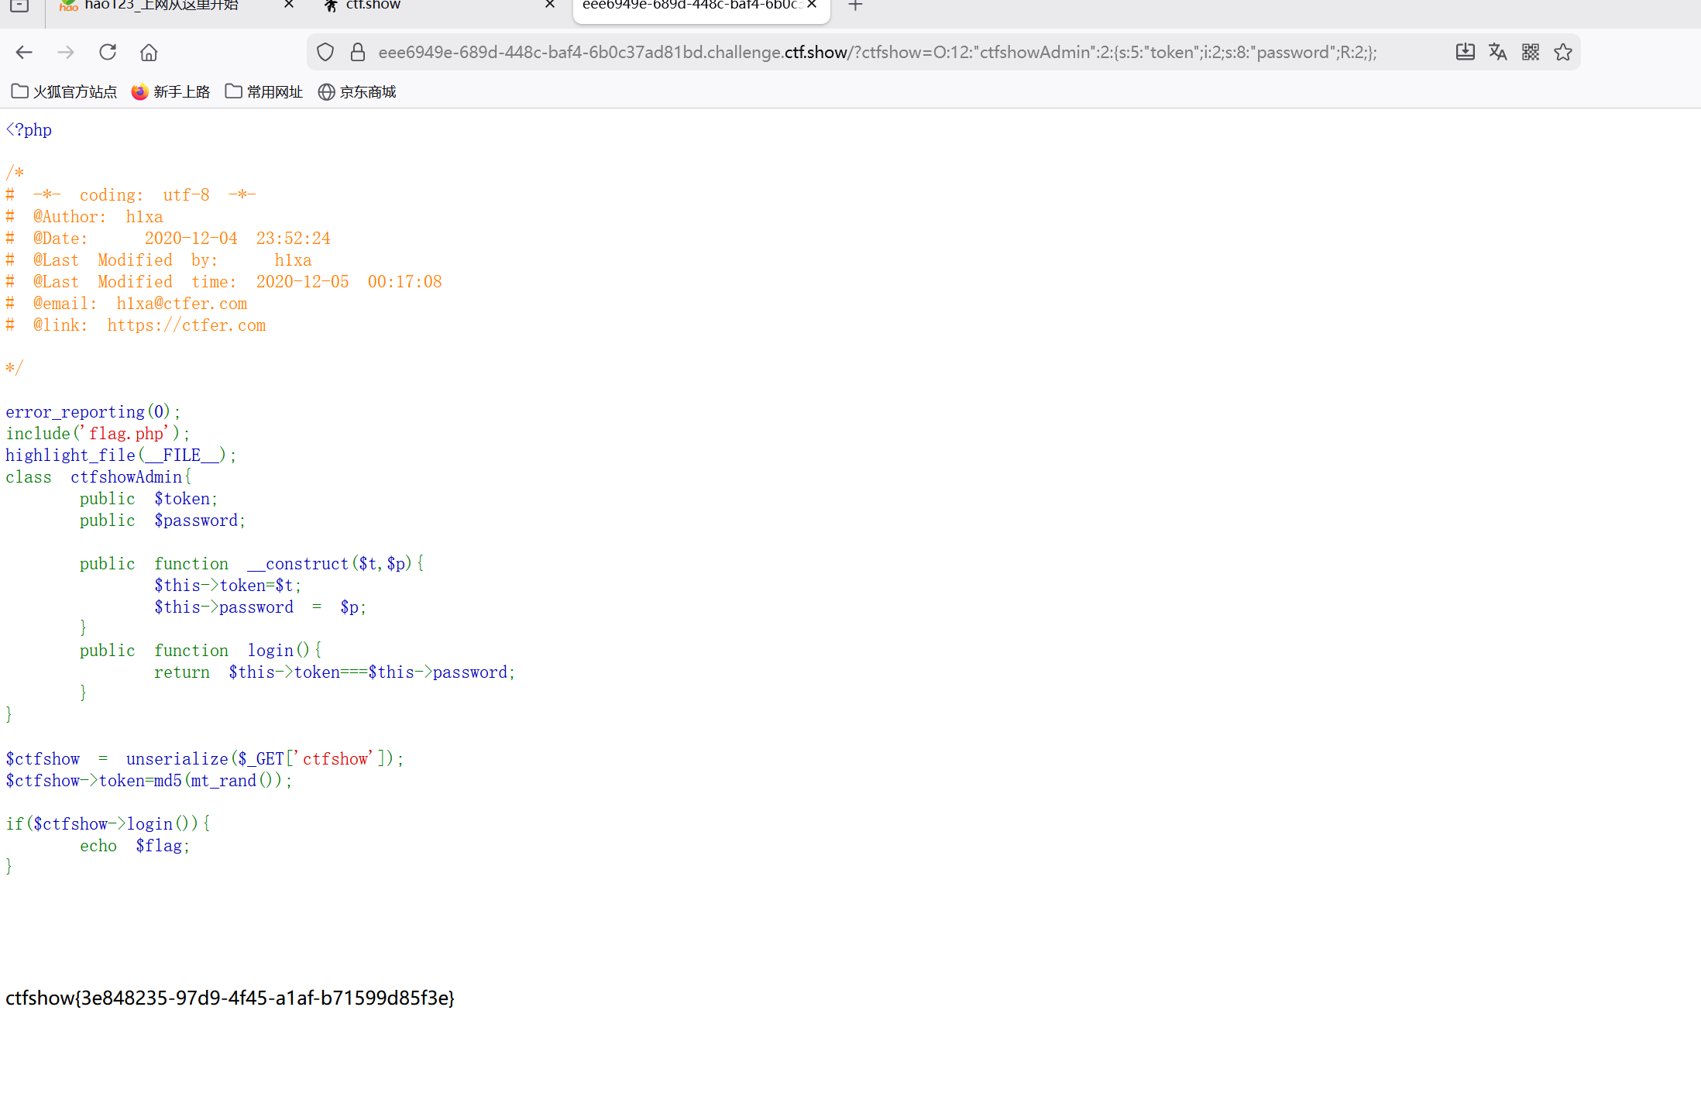Generate QR code for page
This screenshot has height=1117, width=1701.
[x=1531, y=52]
